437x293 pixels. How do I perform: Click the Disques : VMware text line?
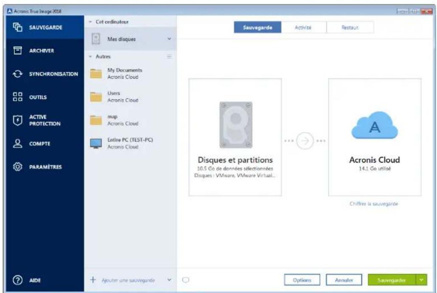pos(235,175)
